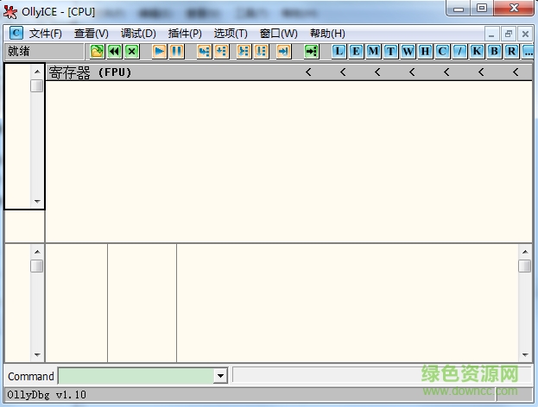Click the Trace into toolbar icon
The image size is (538, 407).
244,52
